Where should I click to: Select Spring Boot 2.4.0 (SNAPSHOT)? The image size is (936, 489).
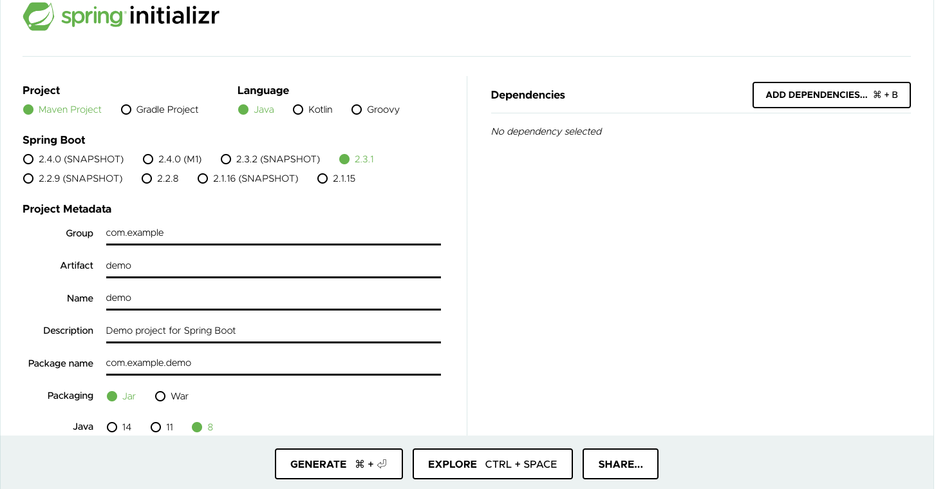pyautogui.click(x=73, y=159)
